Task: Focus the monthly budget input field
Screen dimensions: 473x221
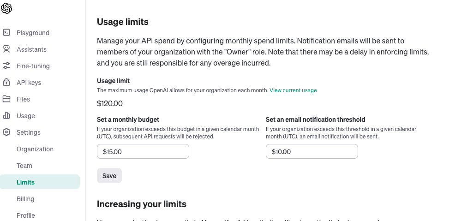Action: click(143, 151)
